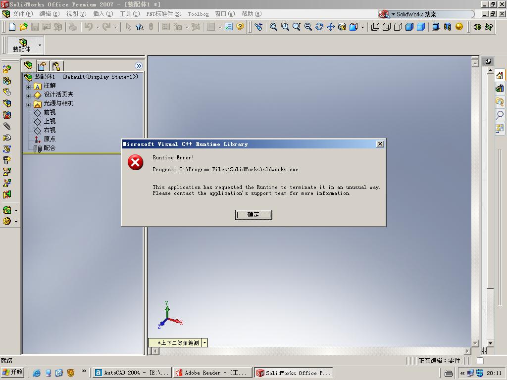Select the 配合 mates item
The image size is (507, 380).
pyautogui.click(x=50, y=148)
